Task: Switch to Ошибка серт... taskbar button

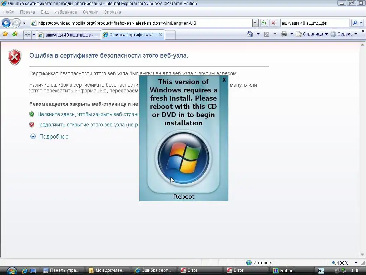Action: click(153, 271)
